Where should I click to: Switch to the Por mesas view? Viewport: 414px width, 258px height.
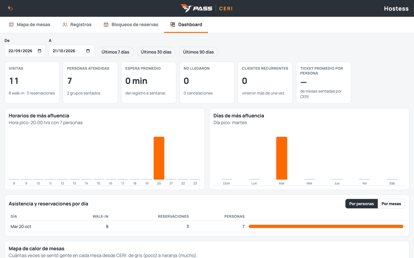391,204
